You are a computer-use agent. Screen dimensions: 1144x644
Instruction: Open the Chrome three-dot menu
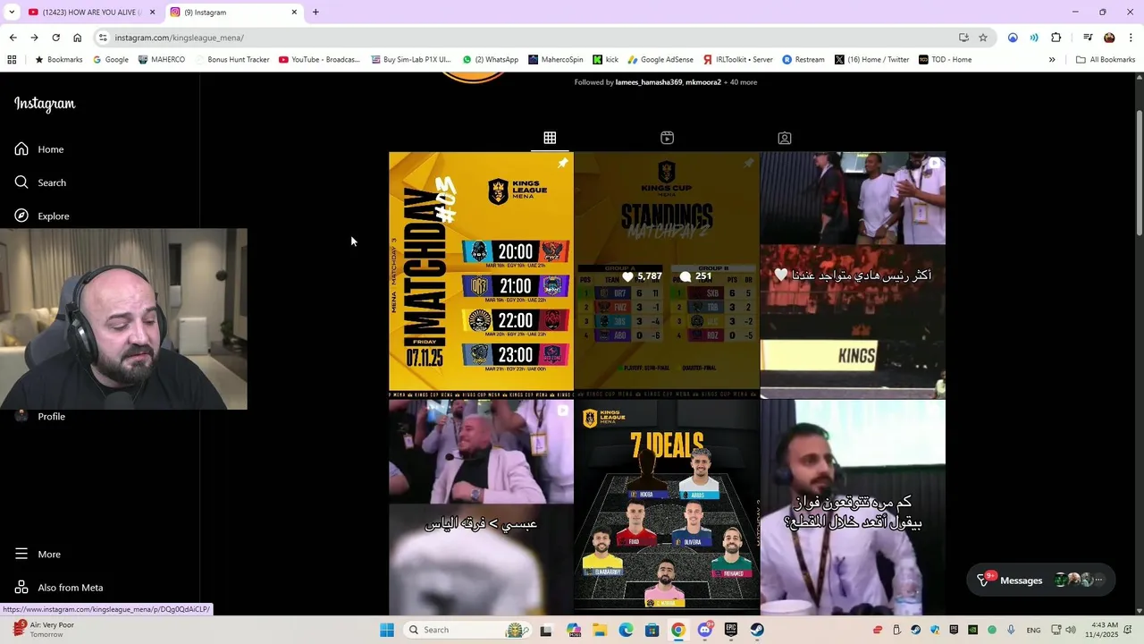point(1131,38)
